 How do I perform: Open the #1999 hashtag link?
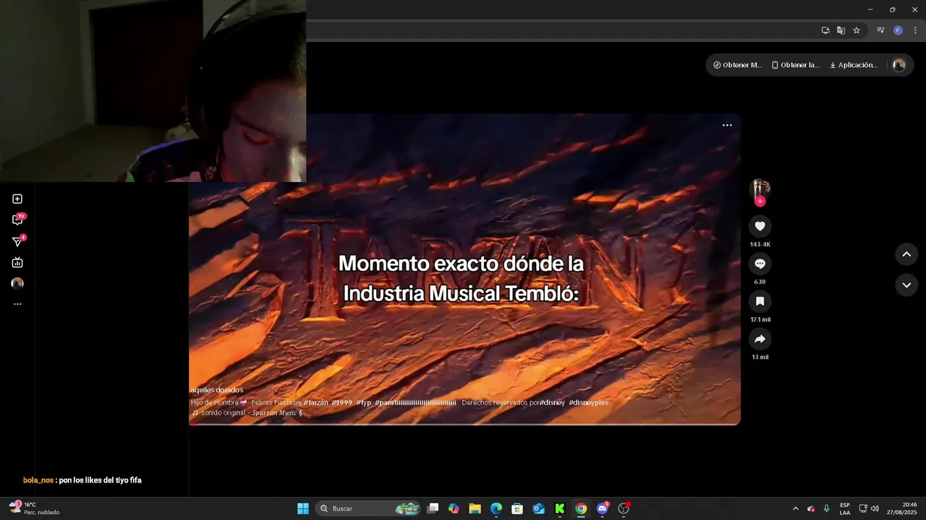tap(341, 402)
